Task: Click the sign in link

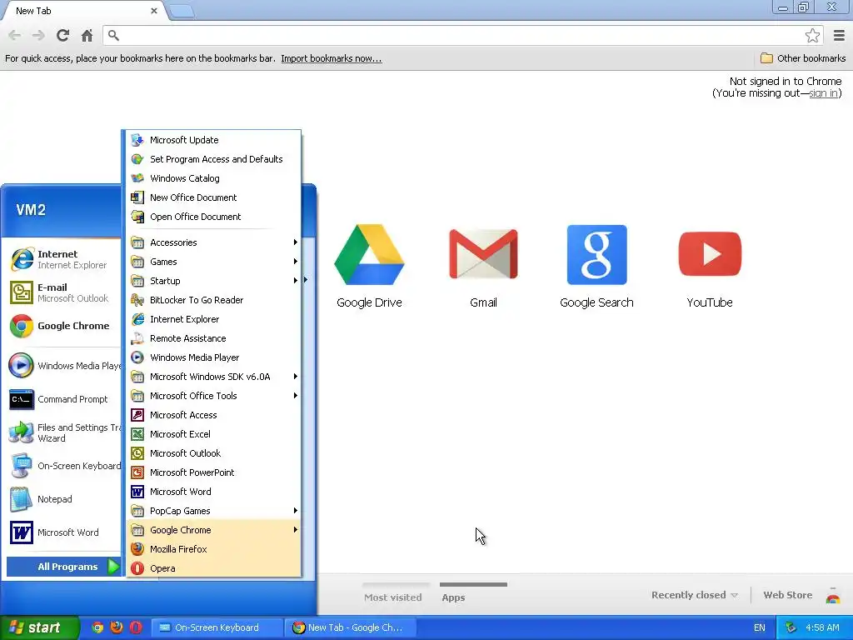Action: point(823,93)
